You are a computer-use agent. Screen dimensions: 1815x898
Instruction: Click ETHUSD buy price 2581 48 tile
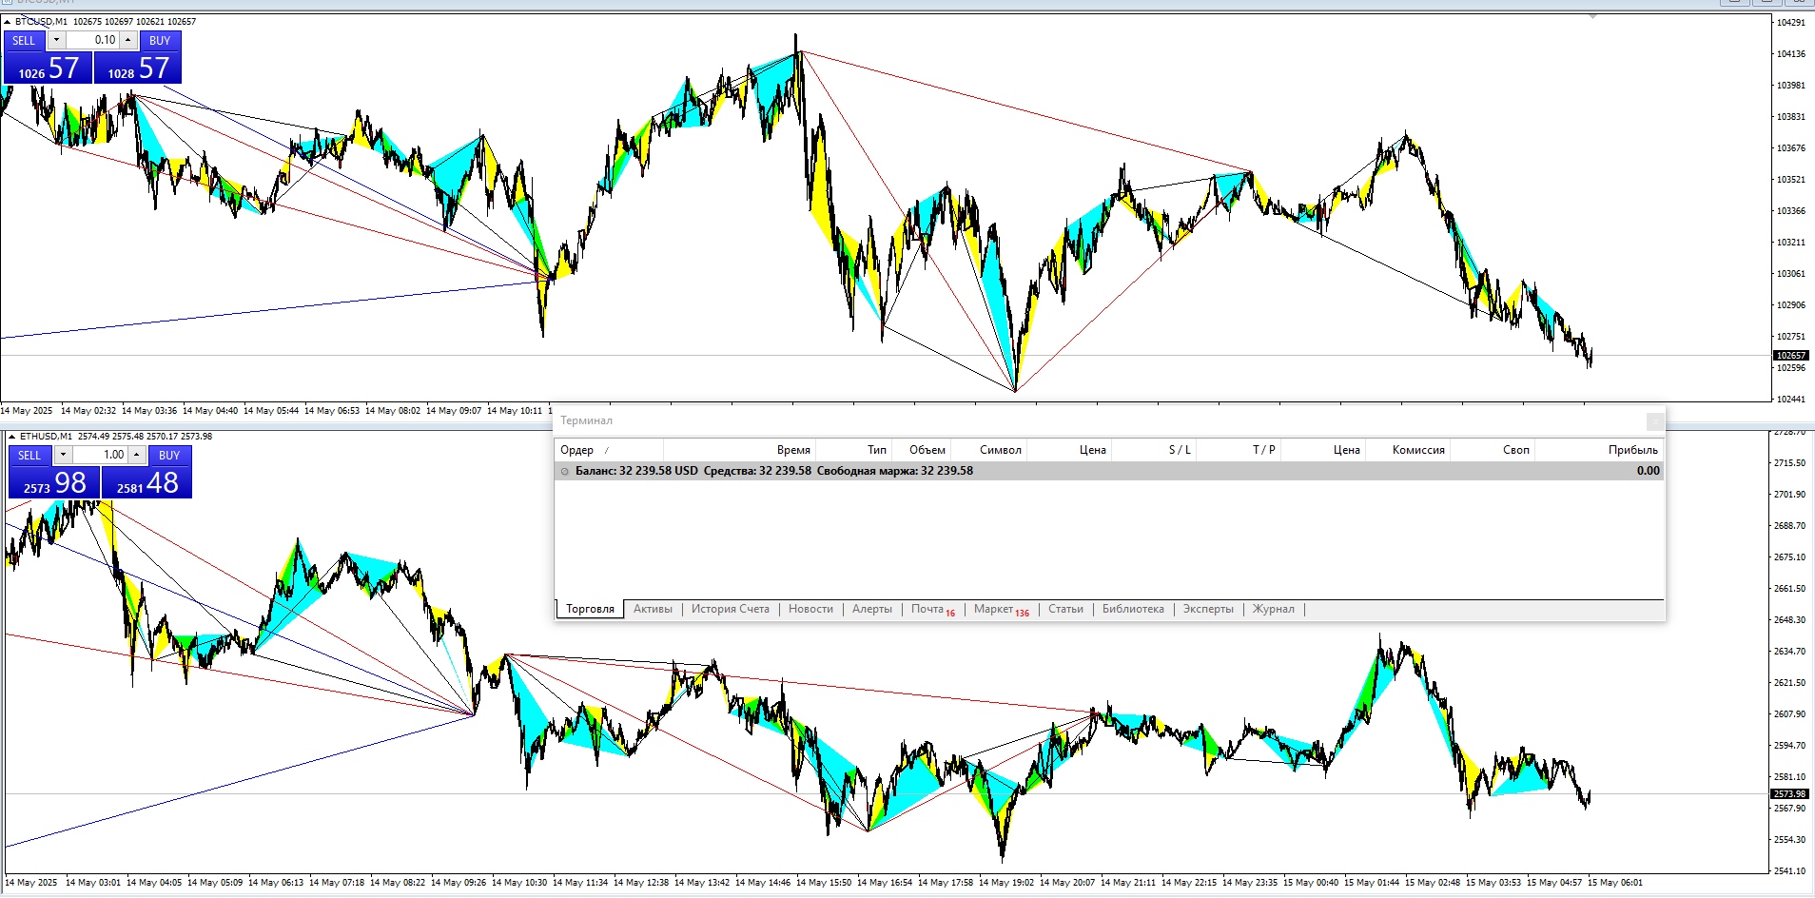point(146,482)
